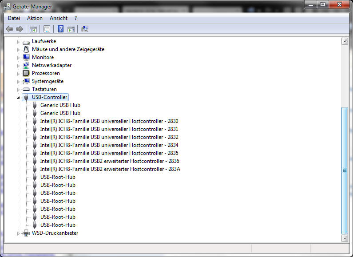Select the Prozessoren label

46,73
